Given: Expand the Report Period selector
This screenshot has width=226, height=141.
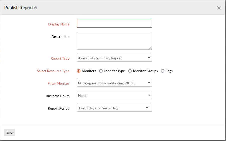Looking at the screenshot, I should pyautogui.click(x=114, y=108).
